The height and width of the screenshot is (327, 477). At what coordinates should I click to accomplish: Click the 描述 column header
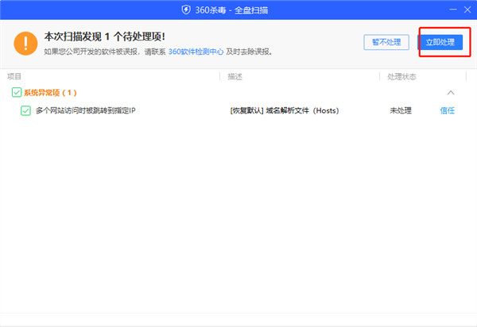pyautogui.click(x=235, y=76)
